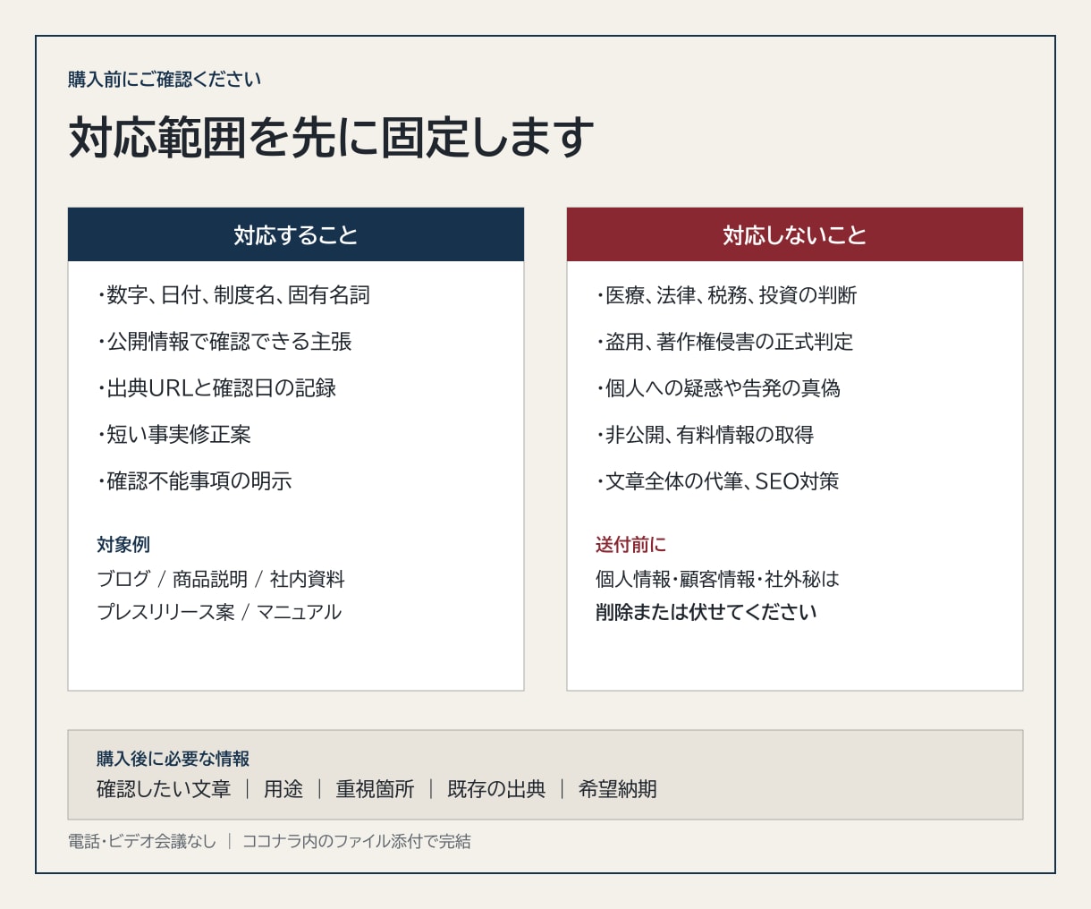Click the item 公開情報で確認できる主張
The height and width of the screenshot is (909, 1091).
224,342
